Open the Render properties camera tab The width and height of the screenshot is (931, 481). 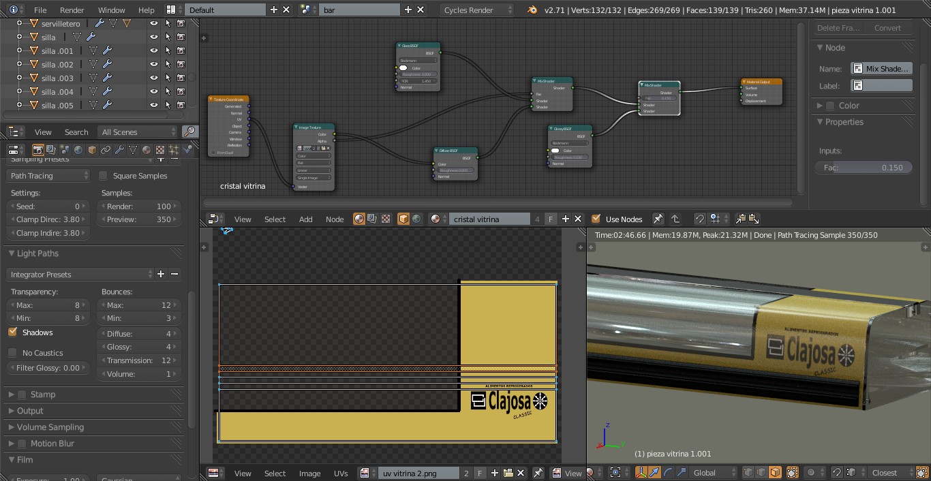pyautogui.click(x=38, y=150)
